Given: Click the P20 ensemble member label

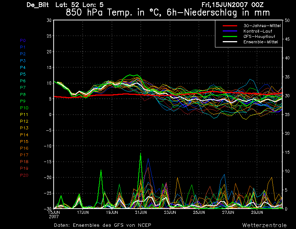Looking at the screenshot, I should (x=24, y=175).
